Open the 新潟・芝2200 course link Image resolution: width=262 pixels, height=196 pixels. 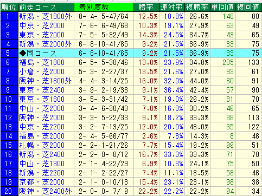42,173
